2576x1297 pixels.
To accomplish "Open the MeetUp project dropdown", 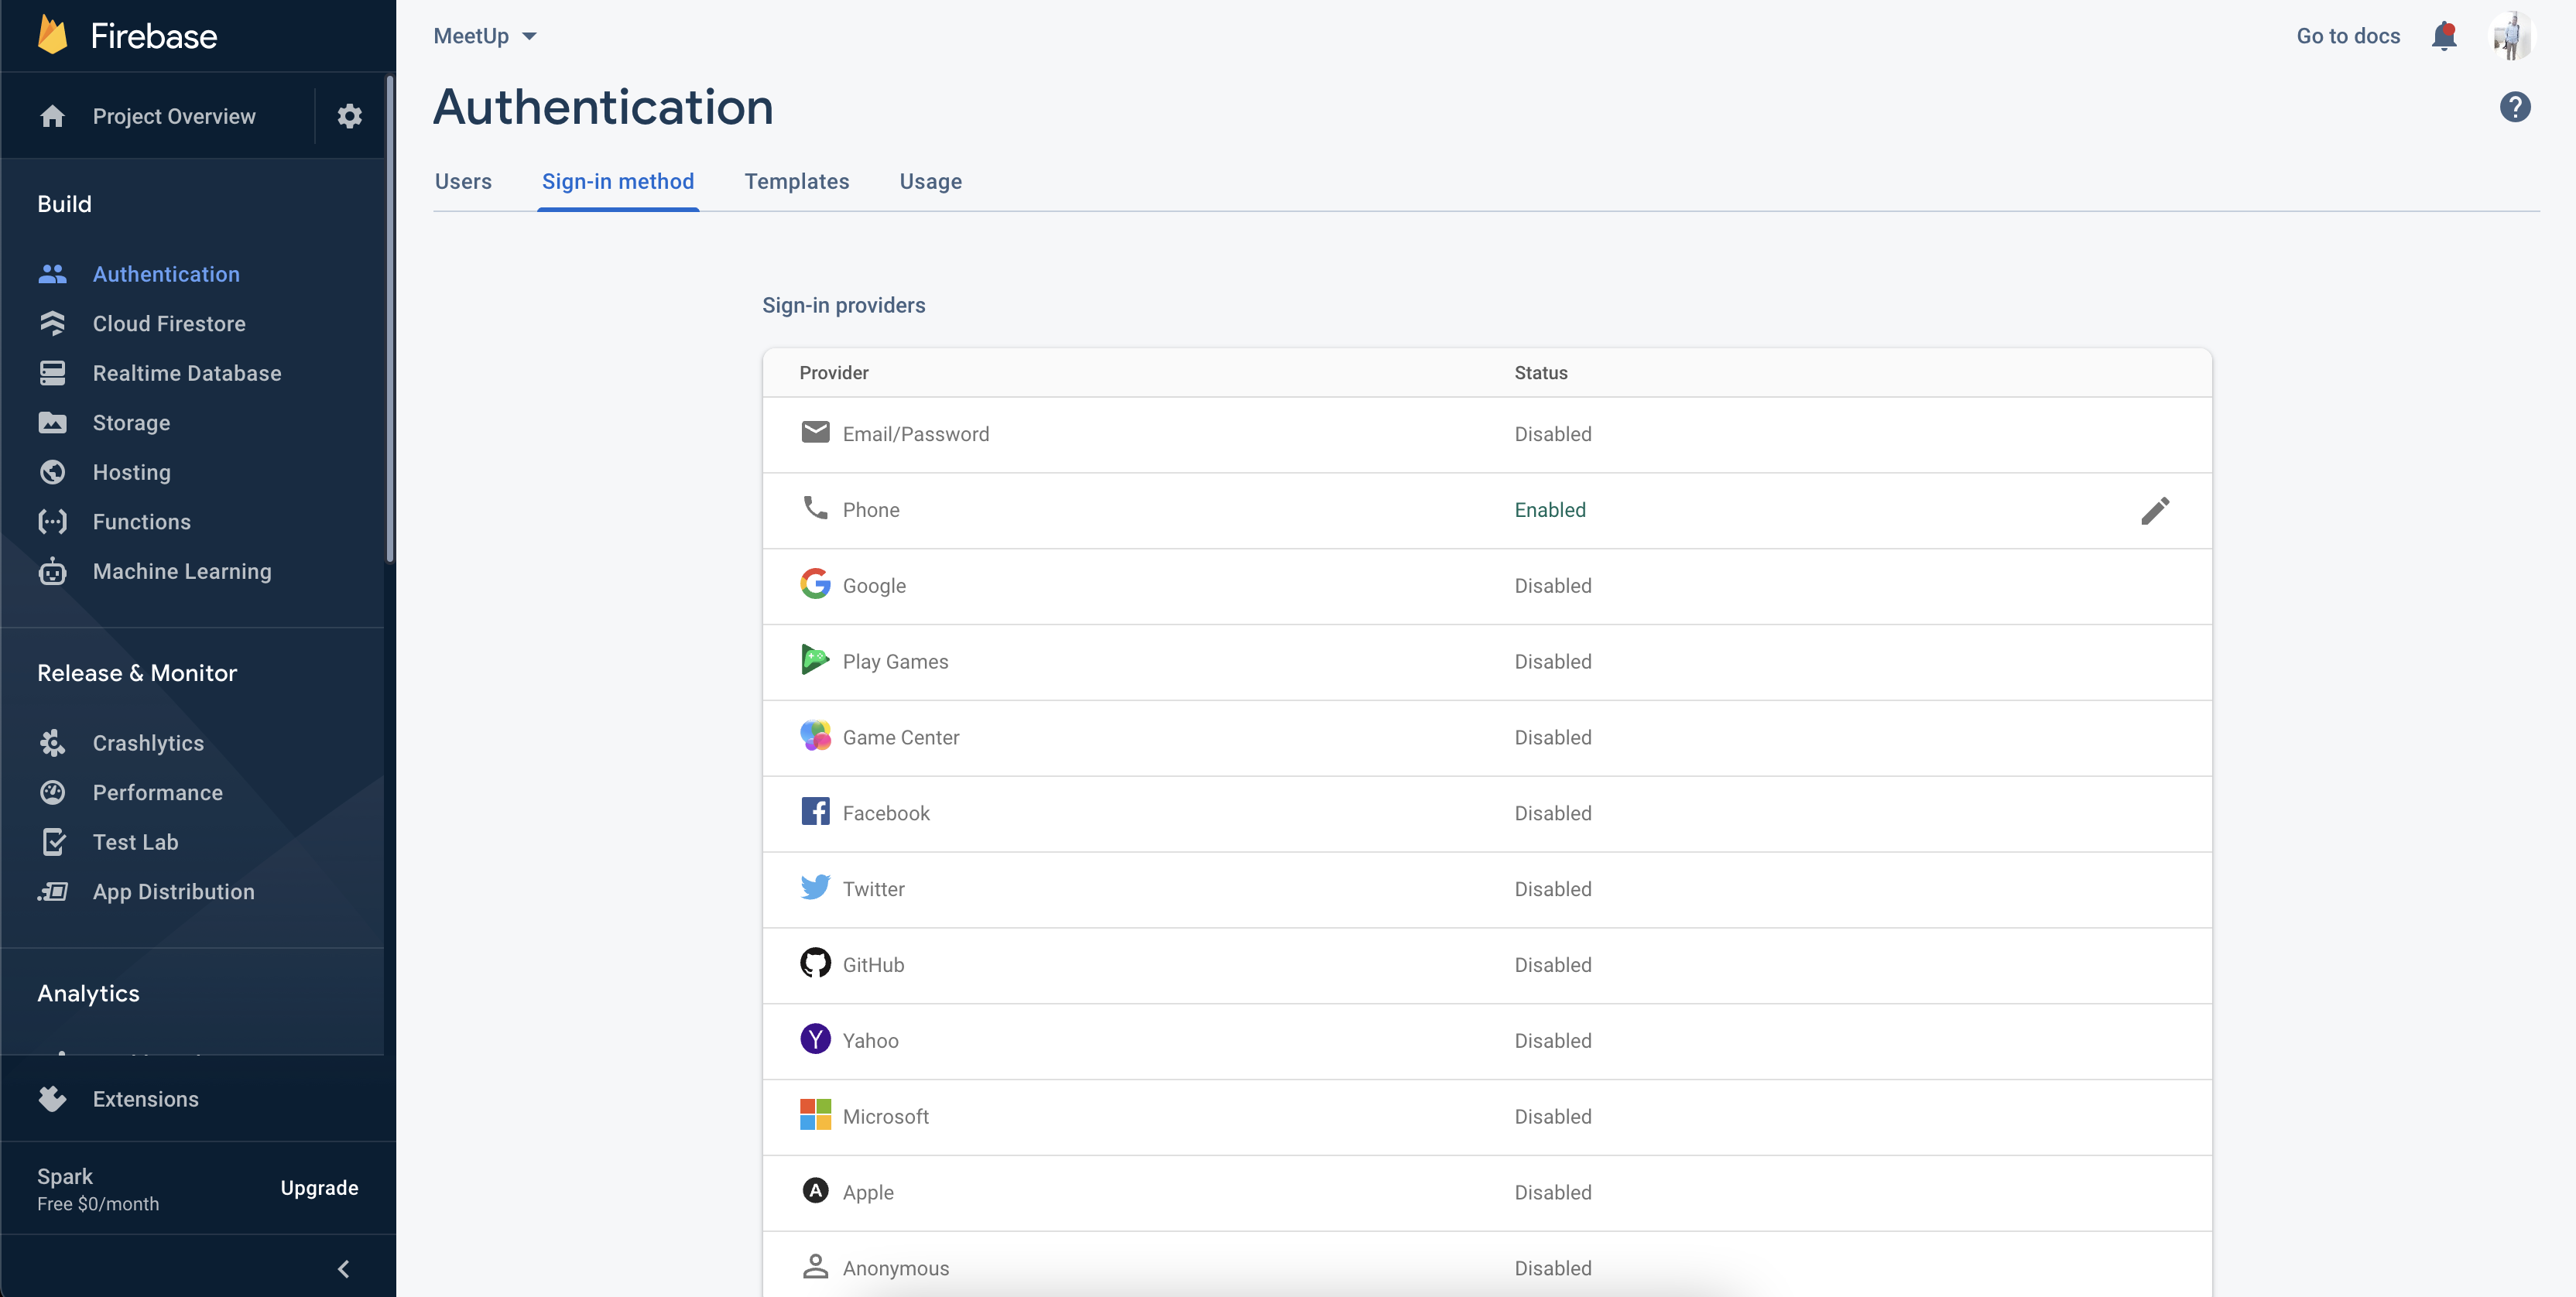I will coord(486,36).
